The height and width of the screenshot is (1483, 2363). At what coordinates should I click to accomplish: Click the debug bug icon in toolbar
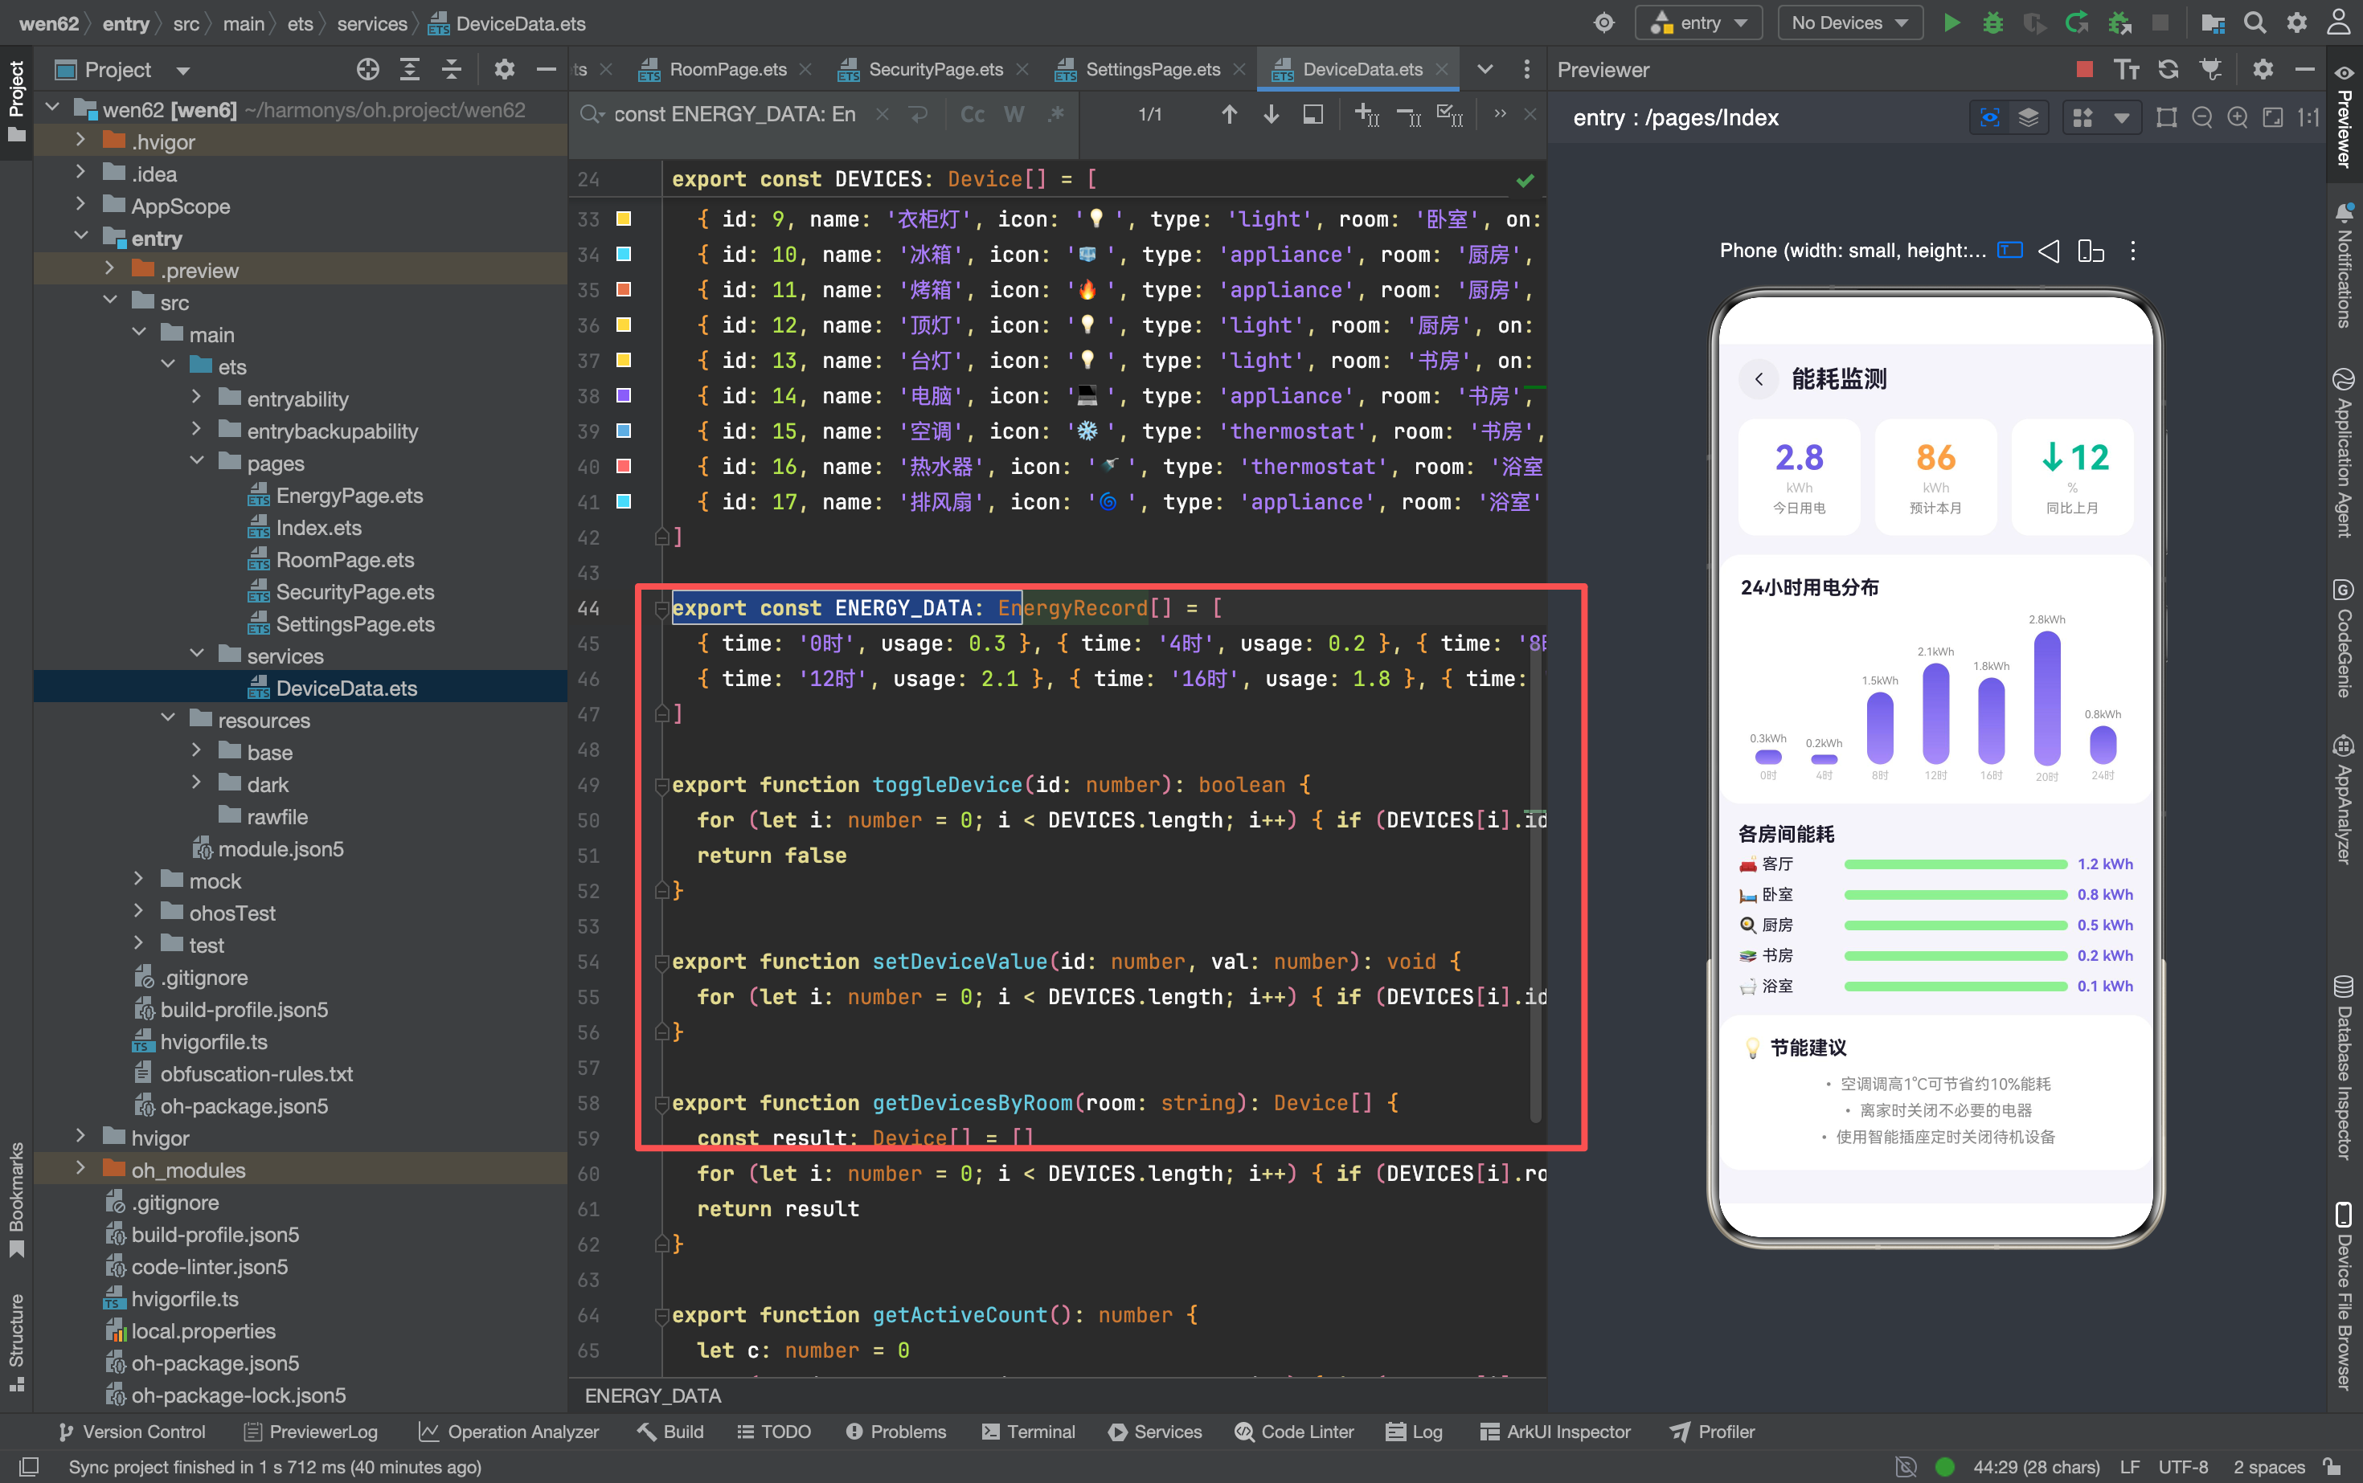pyautogui.click(x=1992, y=22)
